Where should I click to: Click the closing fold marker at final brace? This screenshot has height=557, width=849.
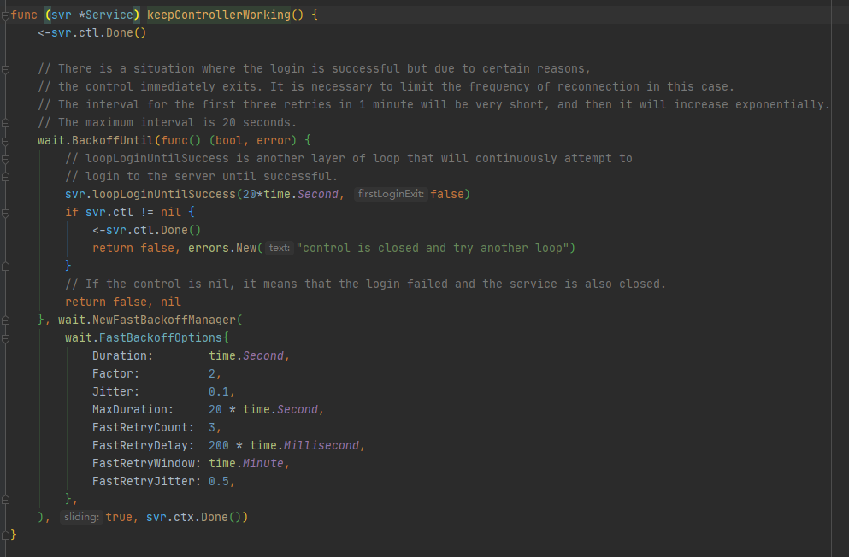click(5, 535)
